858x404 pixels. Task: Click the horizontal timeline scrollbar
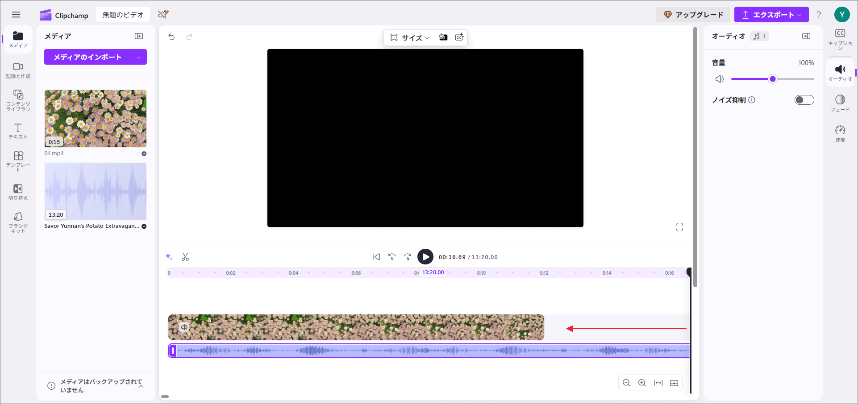pyautogui.click(x=165, y=396)
